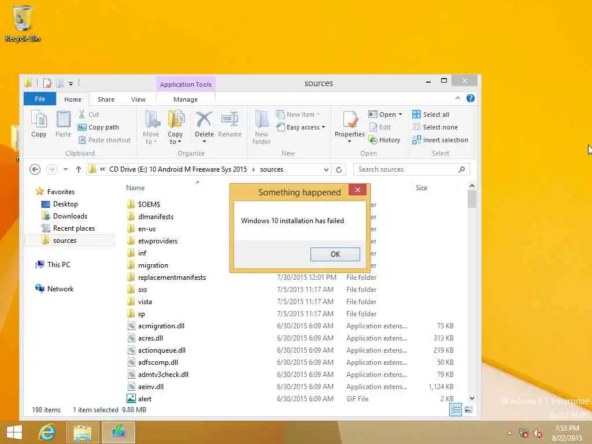The image size is (592, 444).
Task: Click OK in the Something happened dialog
Action: coord(335,254)
